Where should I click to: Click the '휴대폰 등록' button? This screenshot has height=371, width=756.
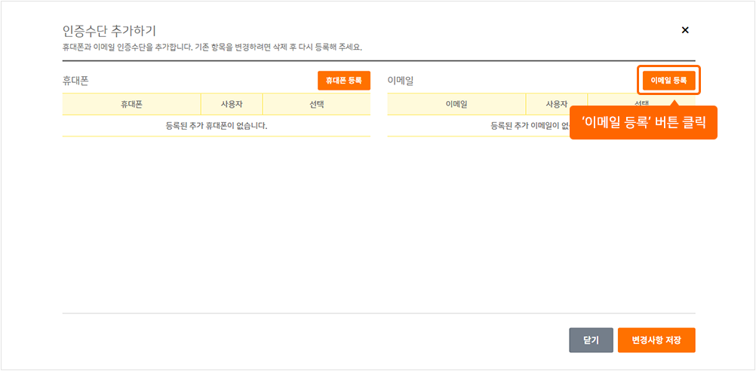point(344,81)
